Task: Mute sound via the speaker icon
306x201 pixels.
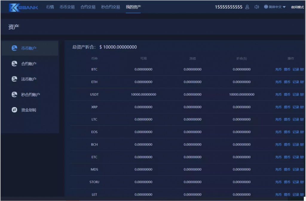Action: (256, 7)
